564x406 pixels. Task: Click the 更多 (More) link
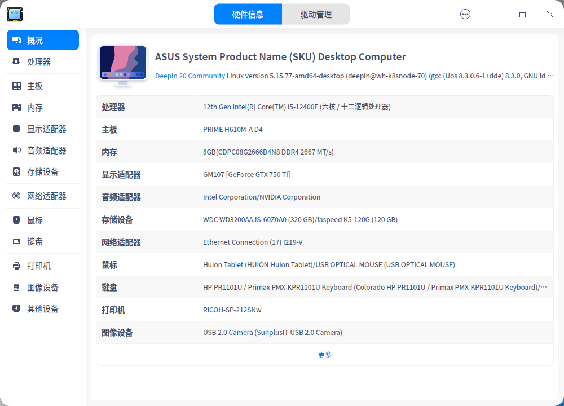tap(324, 355)
